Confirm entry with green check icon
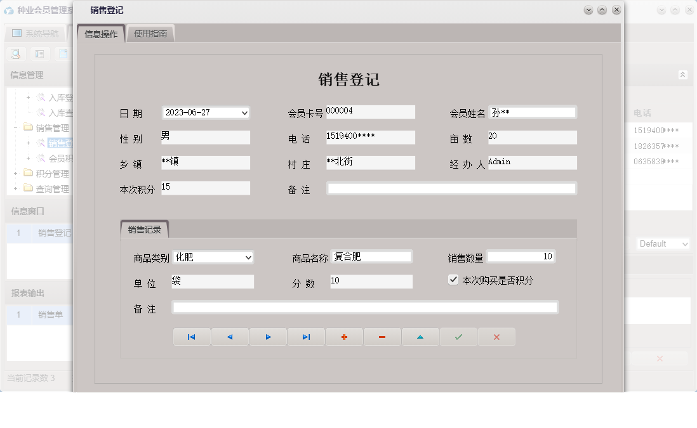Screen dimensions: 697x428 pos(458,337)
